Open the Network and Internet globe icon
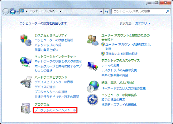The width and height of the screenshot is (173, 124). pyautogui.click(x=26, y=62)
